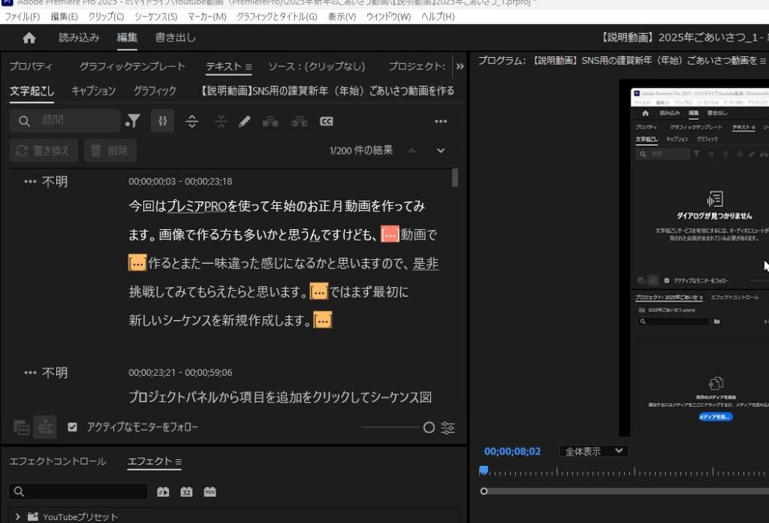Open the エフェクト panel menu icon

coord(178,461)
